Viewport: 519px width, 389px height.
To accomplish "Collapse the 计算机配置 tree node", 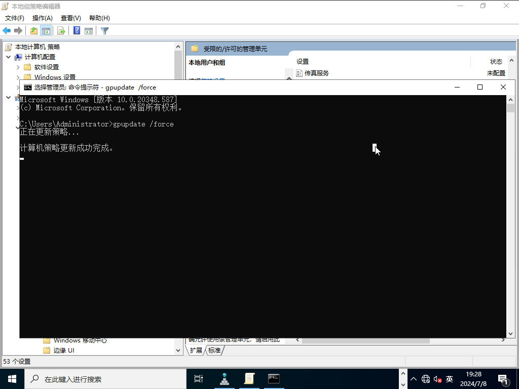I will point(9,57).
